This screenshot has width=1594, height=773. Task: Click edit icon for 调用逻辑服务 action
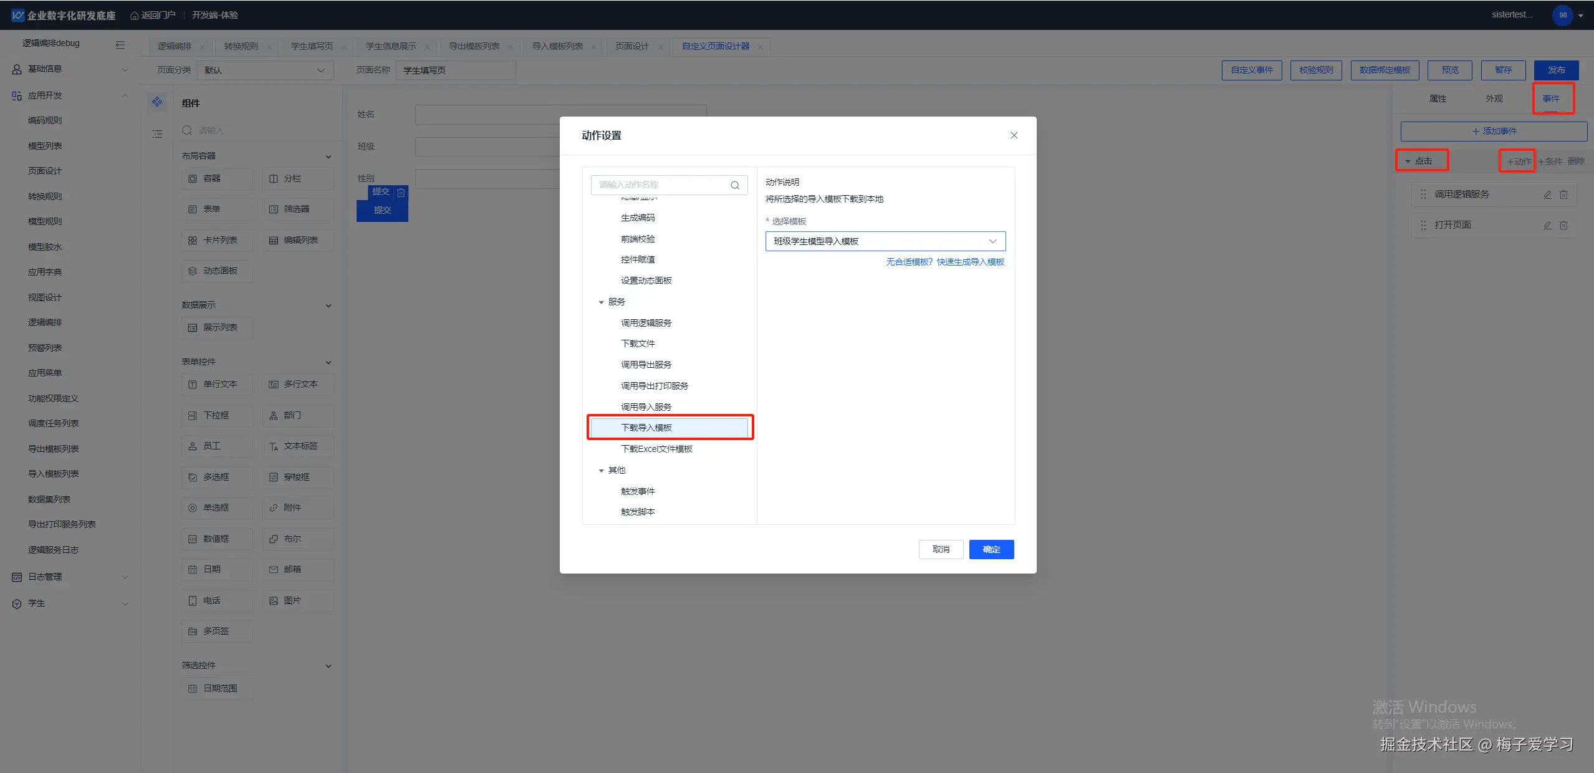[1547, 194]
